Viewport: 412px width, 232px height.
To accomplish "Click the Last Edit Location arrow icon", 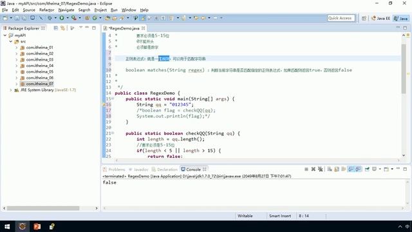I will tap(196, 18).
